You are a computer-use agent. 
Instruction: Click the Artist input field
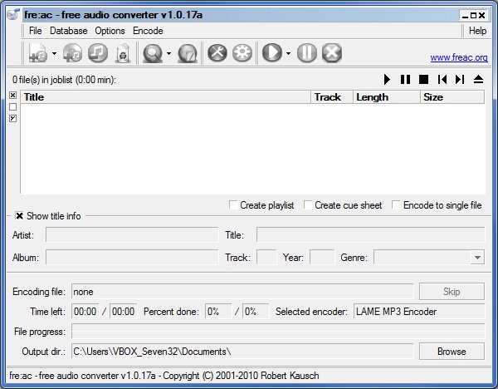(x=132, y=234)
